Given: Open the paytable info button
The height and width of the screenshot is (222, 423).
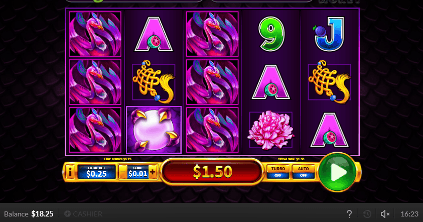Looking at the screenshot, I should point(70,172).
